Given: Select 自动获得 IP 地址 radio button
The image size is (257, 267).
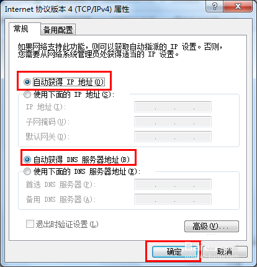Looking at the screenshot, I should [27, 82].
